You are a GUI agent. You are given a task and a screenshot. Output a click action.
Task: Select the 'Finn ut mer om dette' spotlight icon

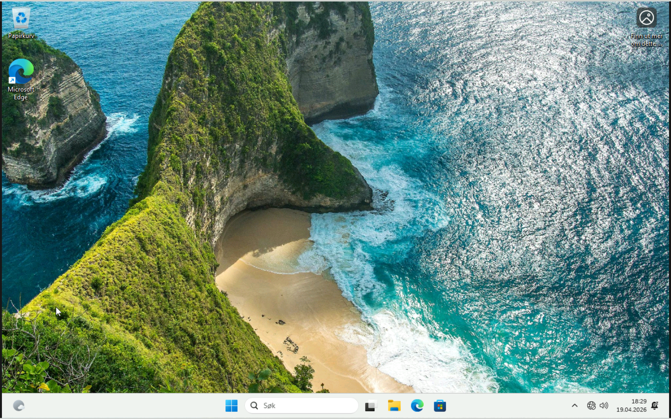[x=646, y=17]
